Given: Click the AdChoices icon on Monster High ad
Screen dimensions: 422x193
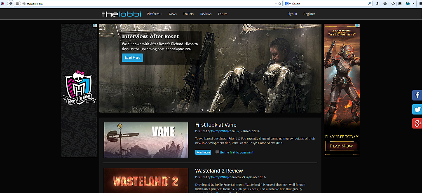Looking at the screenshot, I should (x=95, y=26).
